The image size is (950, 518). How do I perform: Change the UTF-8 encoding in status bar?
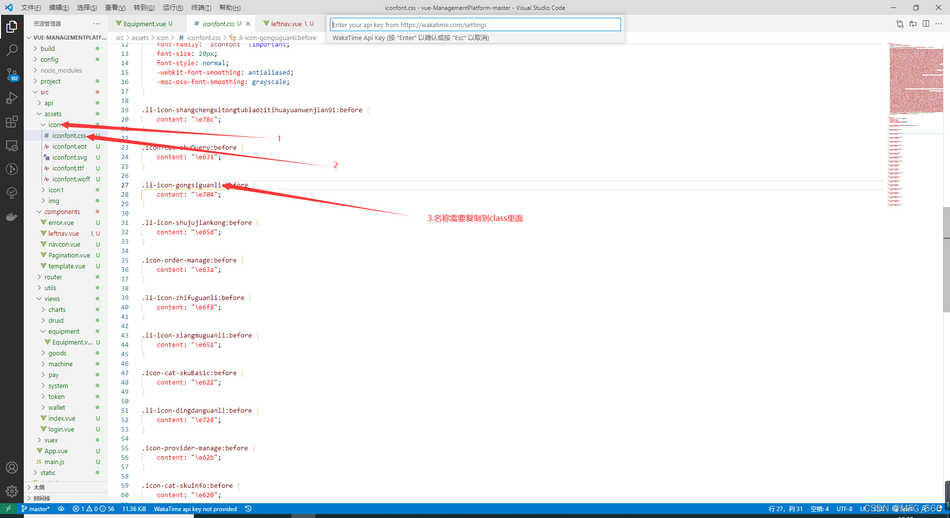point(844,509)
